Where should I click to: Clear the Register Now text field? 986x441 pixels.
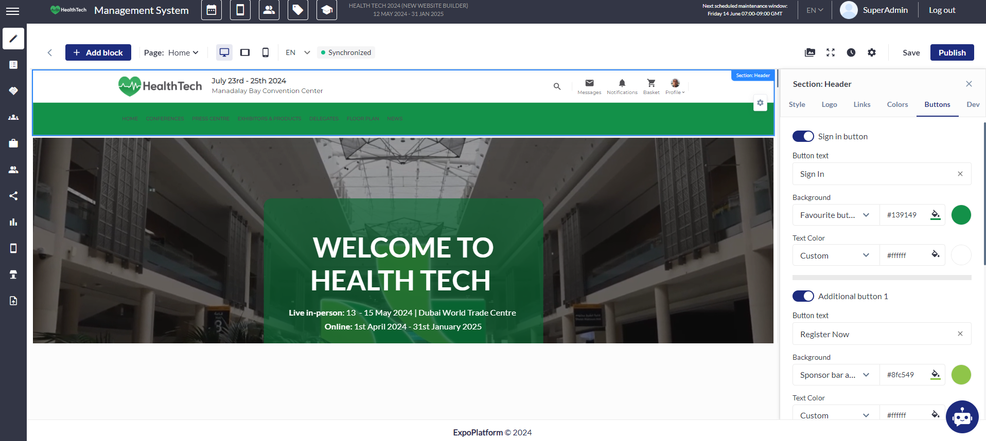[x=960, y=334]
